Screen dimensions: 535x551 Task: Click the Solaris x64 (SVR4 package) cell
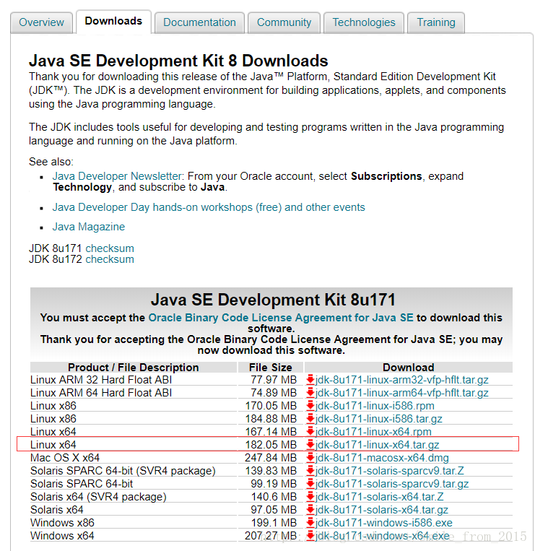(x=134, y=497)
